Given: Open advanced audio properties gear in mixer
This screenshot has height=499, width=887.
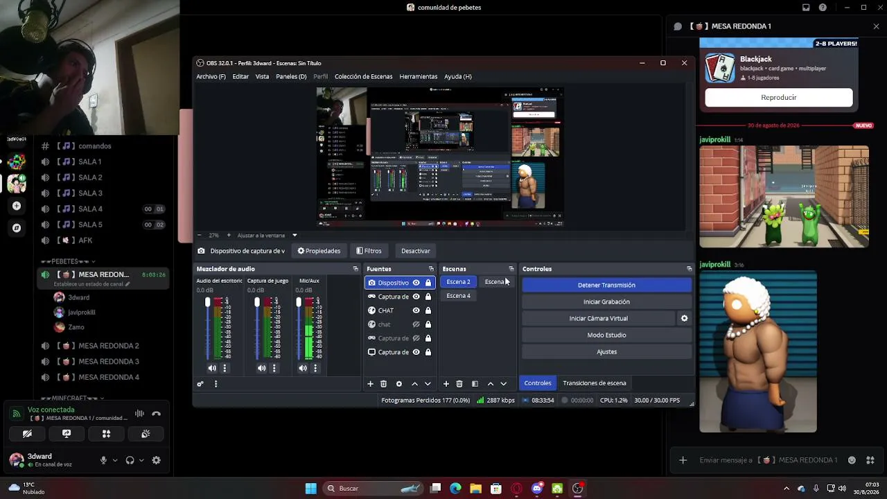Looking at the screenshot, I should [x=200, y=384].
